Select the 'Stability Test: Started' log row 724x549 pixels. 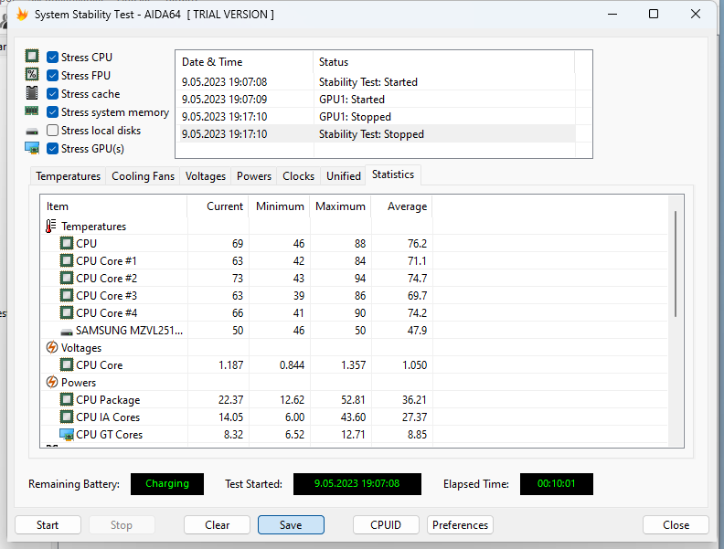click(376, 82)
